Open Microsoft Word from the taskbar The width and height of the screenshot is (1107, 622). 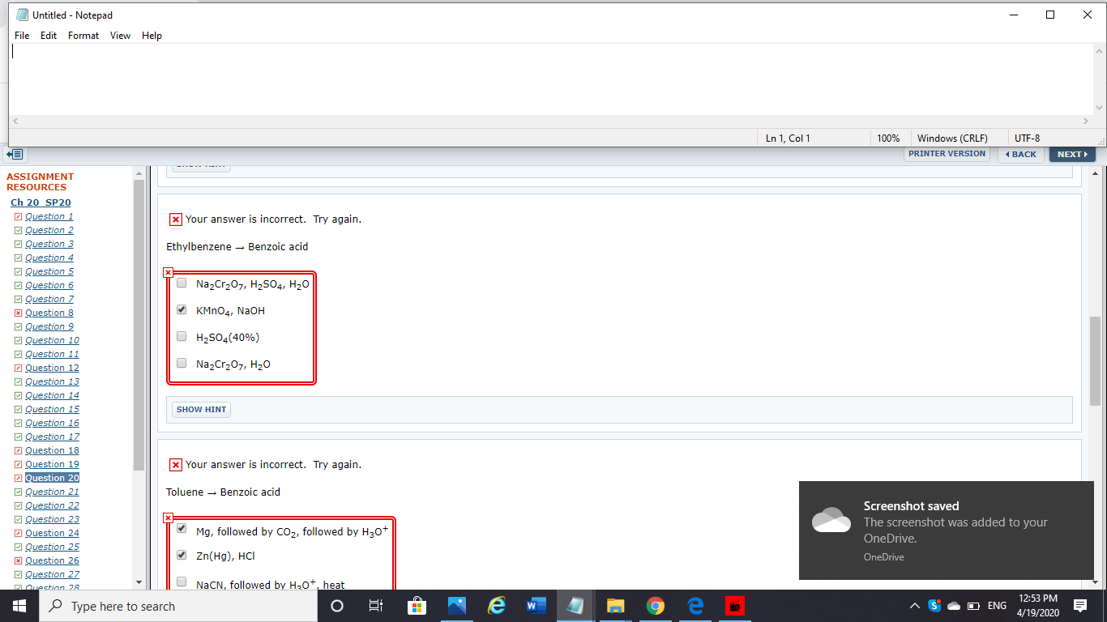(x=536, y=606)
